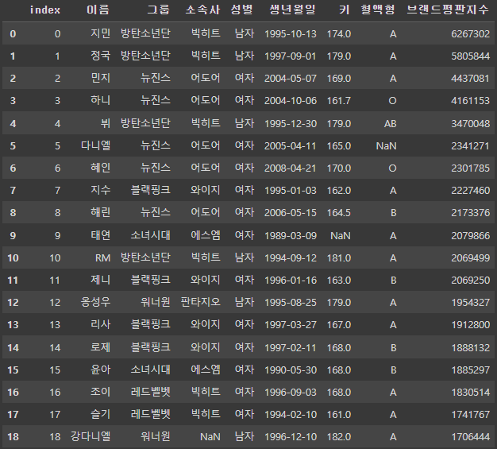Click the '생년월일' column header

(292, 10)
